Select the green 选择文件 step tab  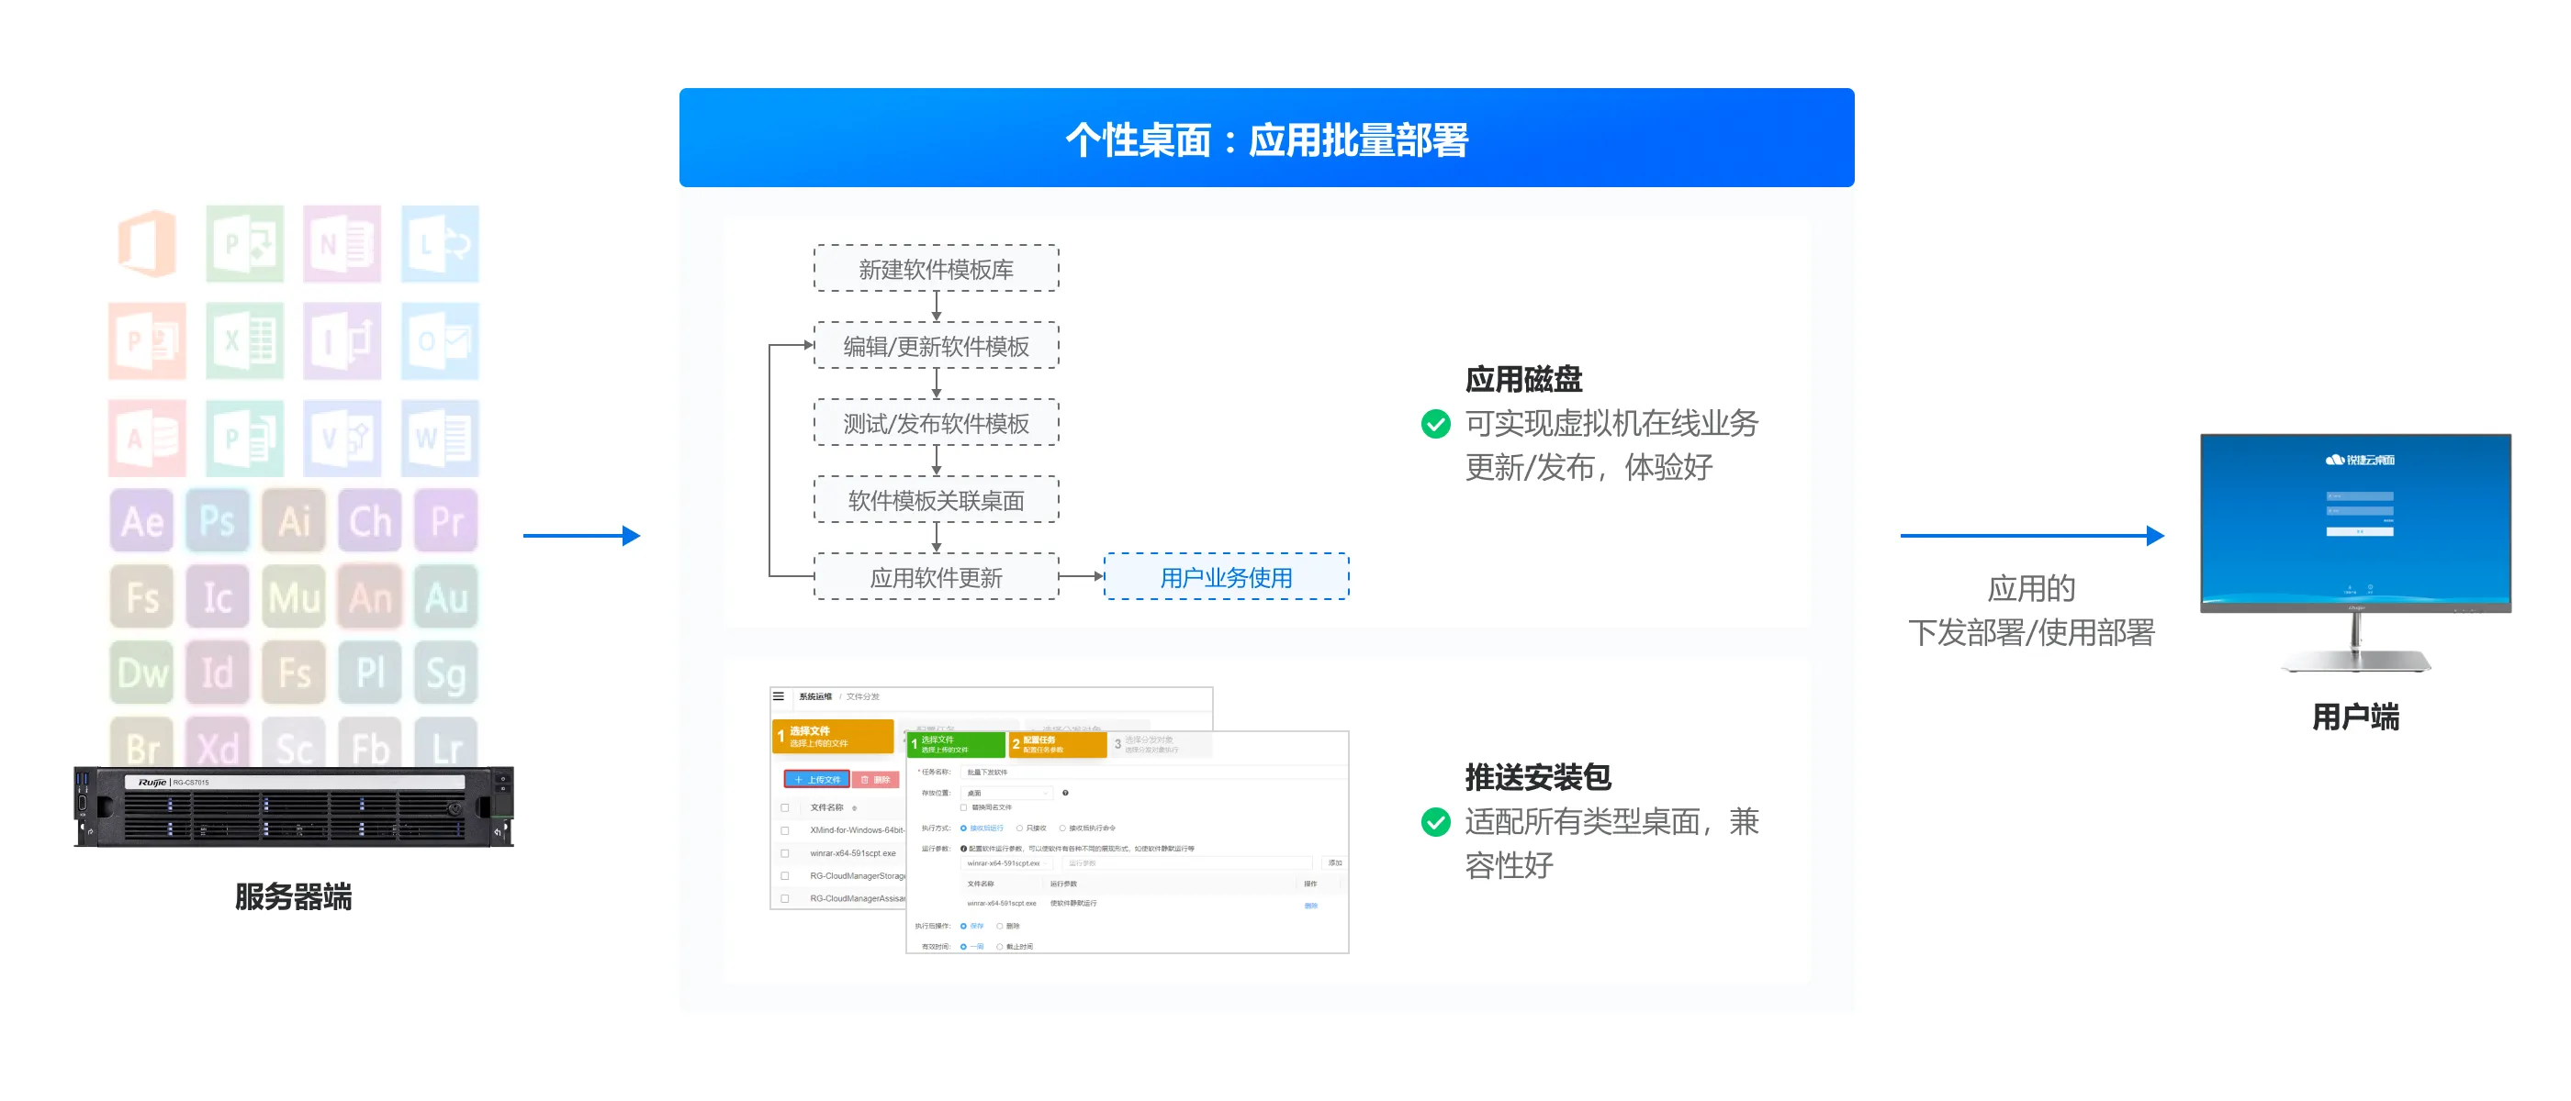coord(955,744)
